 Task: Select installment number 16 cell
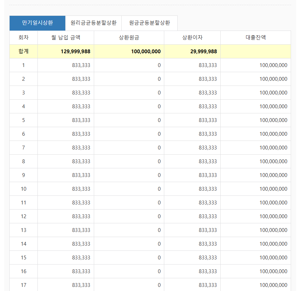click(x=23, y=271)
